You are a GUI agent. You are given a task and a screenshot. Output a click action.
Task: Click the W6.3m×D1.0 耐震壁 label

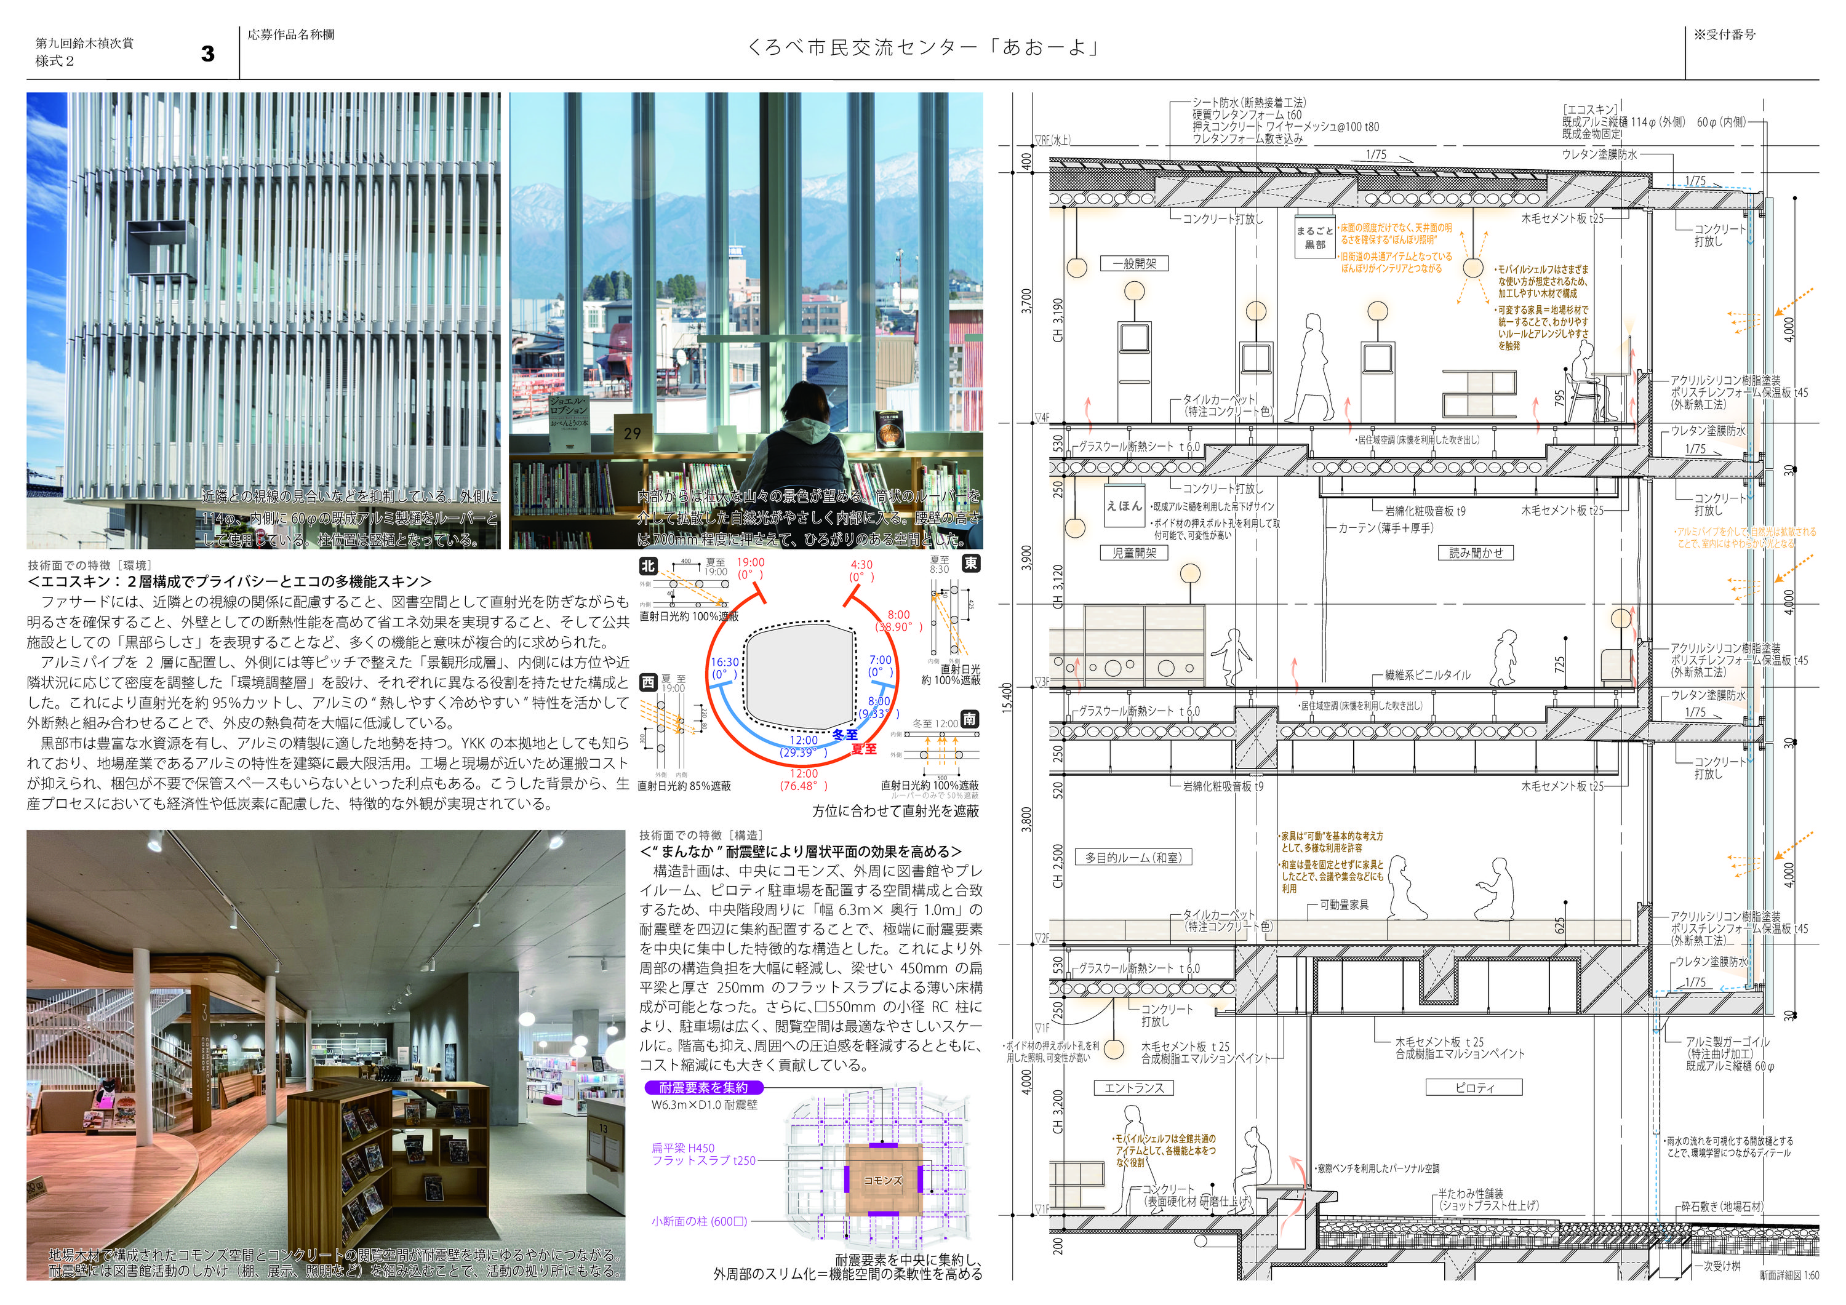pos(705,1105)
